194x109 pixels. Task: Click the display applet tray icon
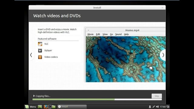click(x=168, y=107)
